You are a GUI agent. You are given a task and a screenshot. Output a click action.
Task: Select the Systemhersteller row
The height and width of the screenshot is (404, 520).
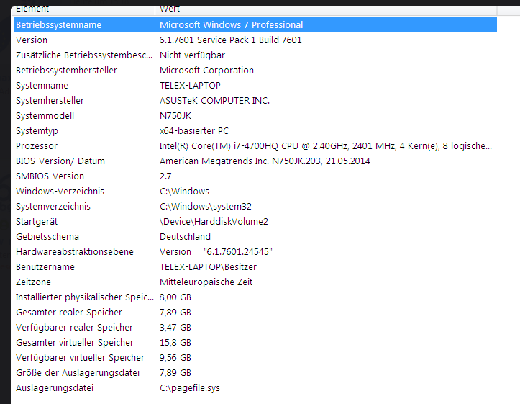tap(255, 101)
